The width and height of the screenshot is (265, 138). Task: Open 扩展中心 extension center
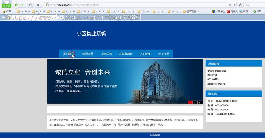click(x=218, y=11)
